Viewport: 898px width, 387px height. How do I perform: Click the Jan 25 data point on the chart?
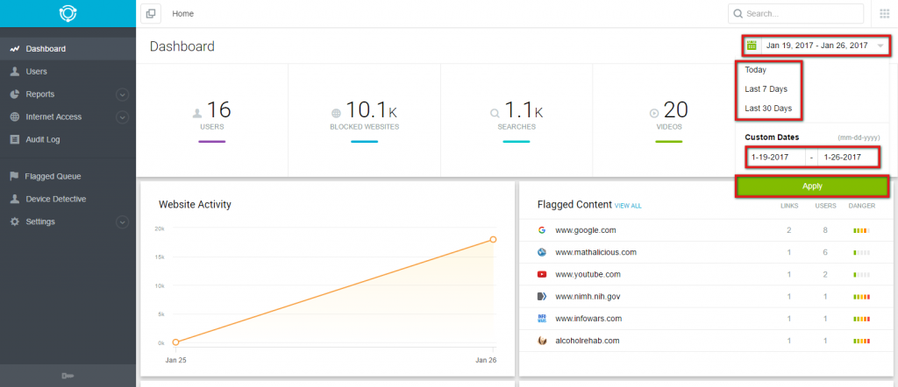click(175, 342)
